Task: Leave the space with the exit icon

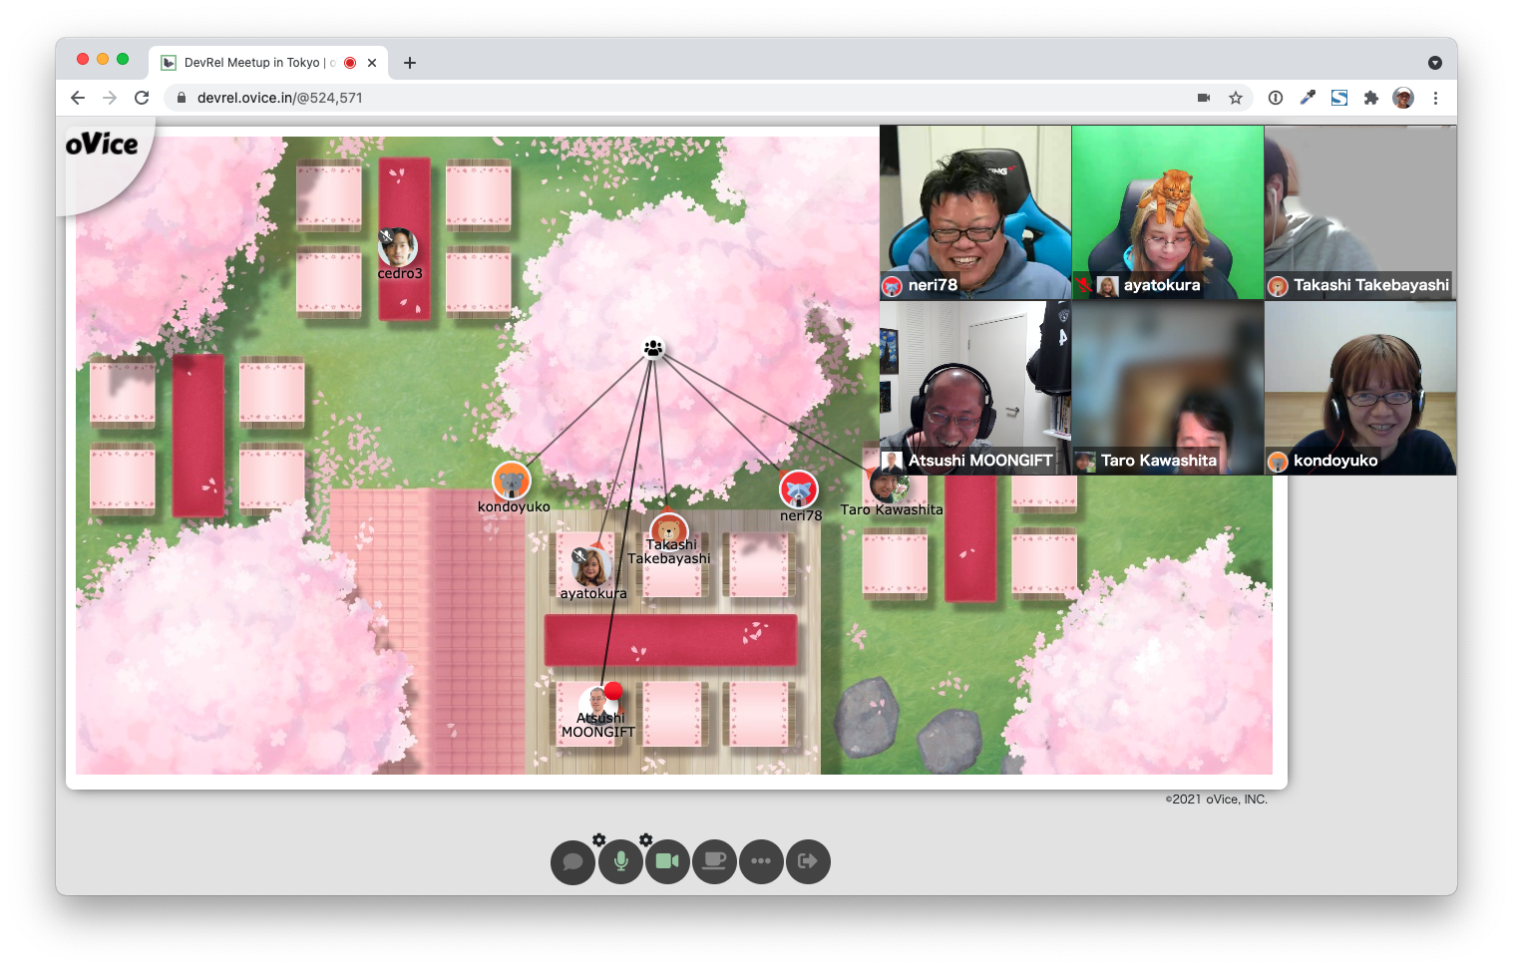Action: click(808, 861)
